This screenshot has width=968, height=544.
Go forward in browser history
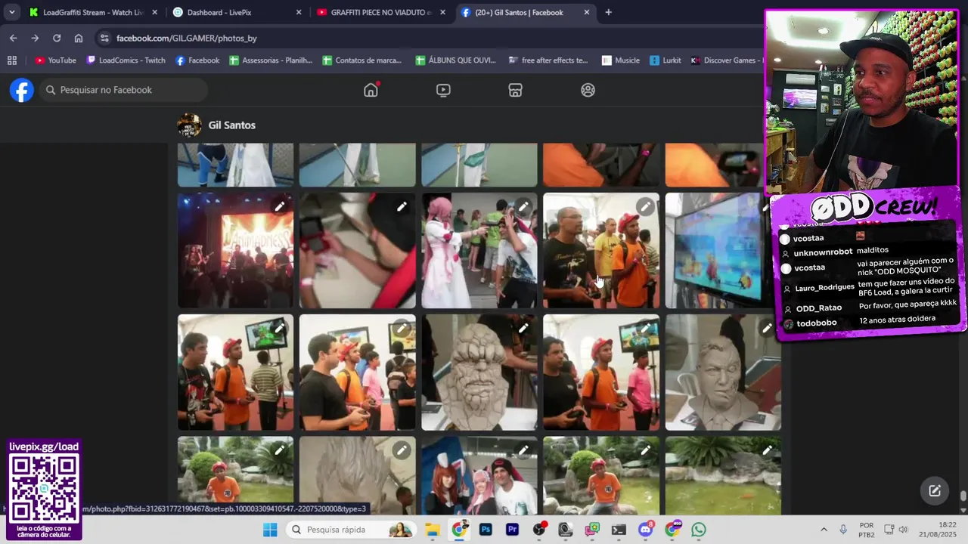point(35,38)
